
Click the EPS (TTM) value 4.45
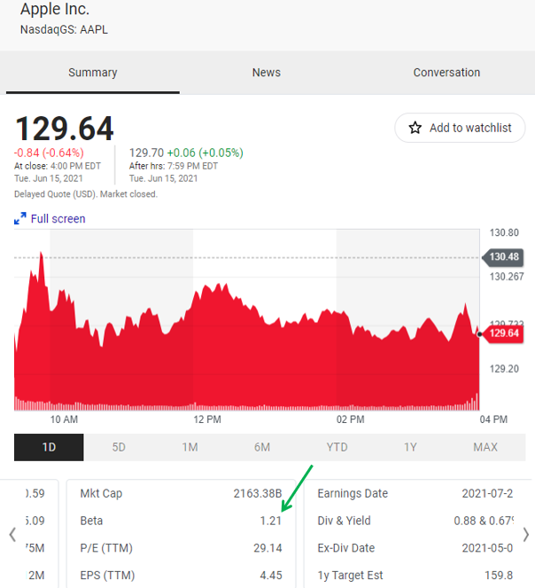[x=271, y=576]
